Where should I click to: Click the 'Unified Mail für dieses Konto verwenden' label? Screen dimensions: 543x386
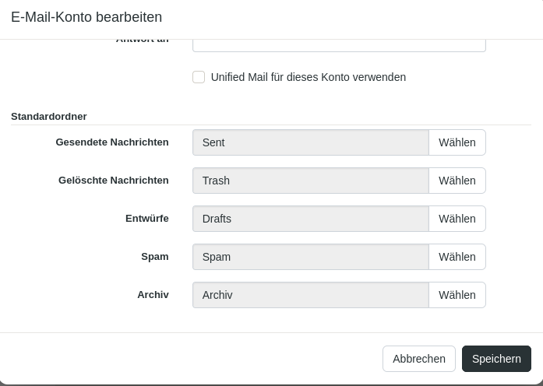coord(308,77)
